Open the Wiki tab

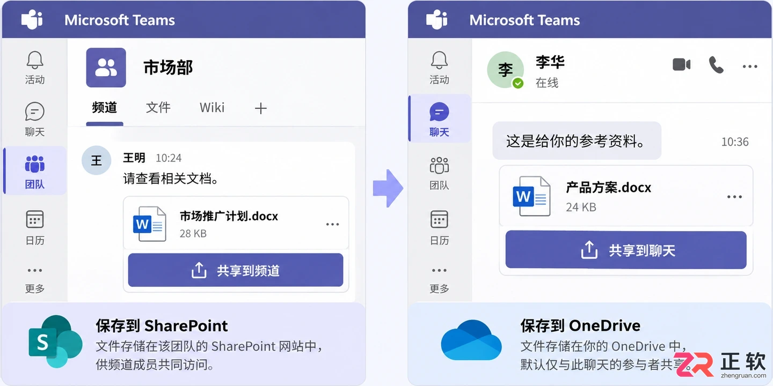point(212,108)
